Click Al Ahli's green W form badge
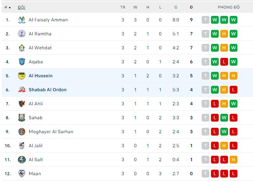 234,104
